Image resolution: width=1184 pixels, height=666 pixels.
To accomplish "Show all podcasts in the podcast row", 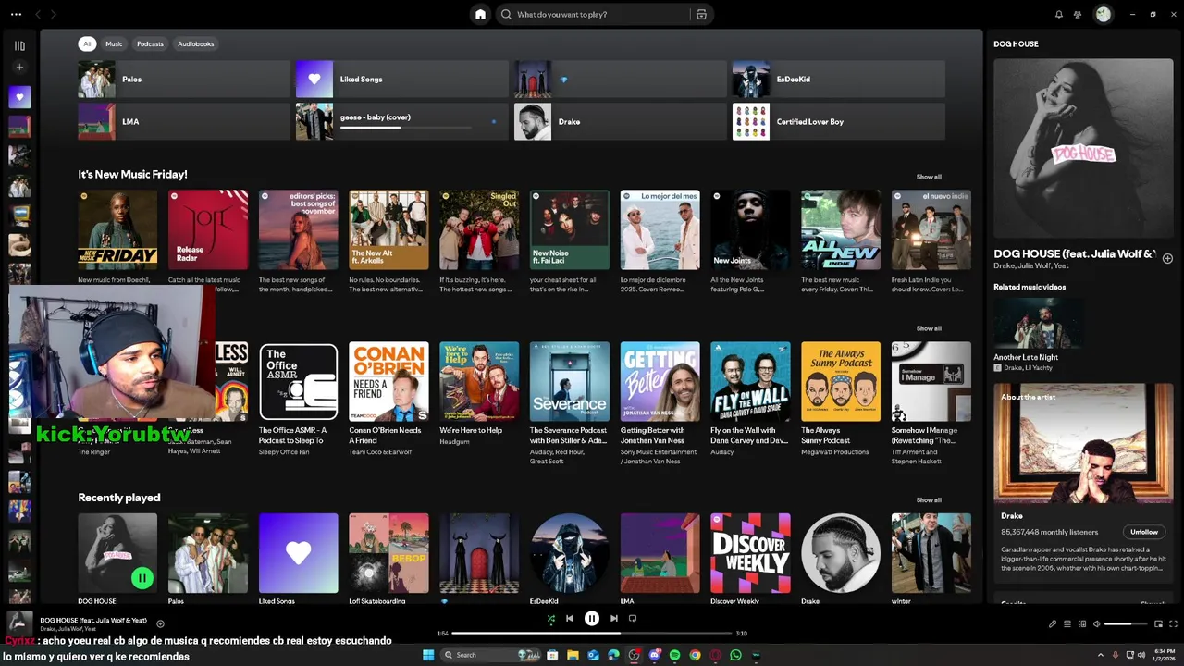I will (x=929, y=328).
